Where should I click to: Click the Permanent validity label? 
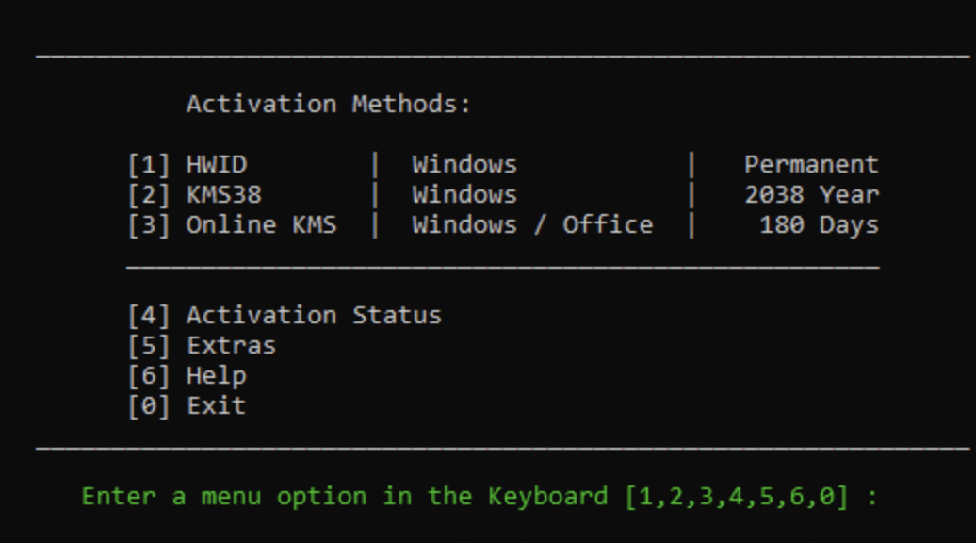811,164
